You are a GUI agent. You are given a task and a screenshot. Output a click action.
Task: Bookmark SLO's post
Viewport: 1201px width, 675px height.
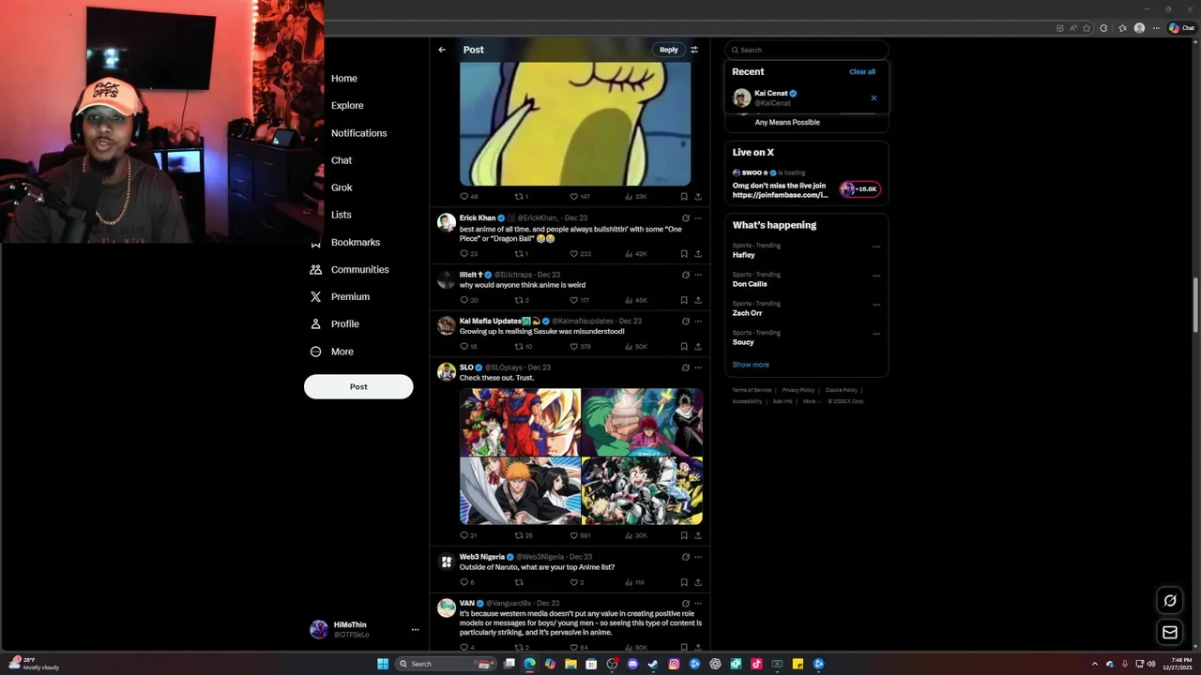684,535
